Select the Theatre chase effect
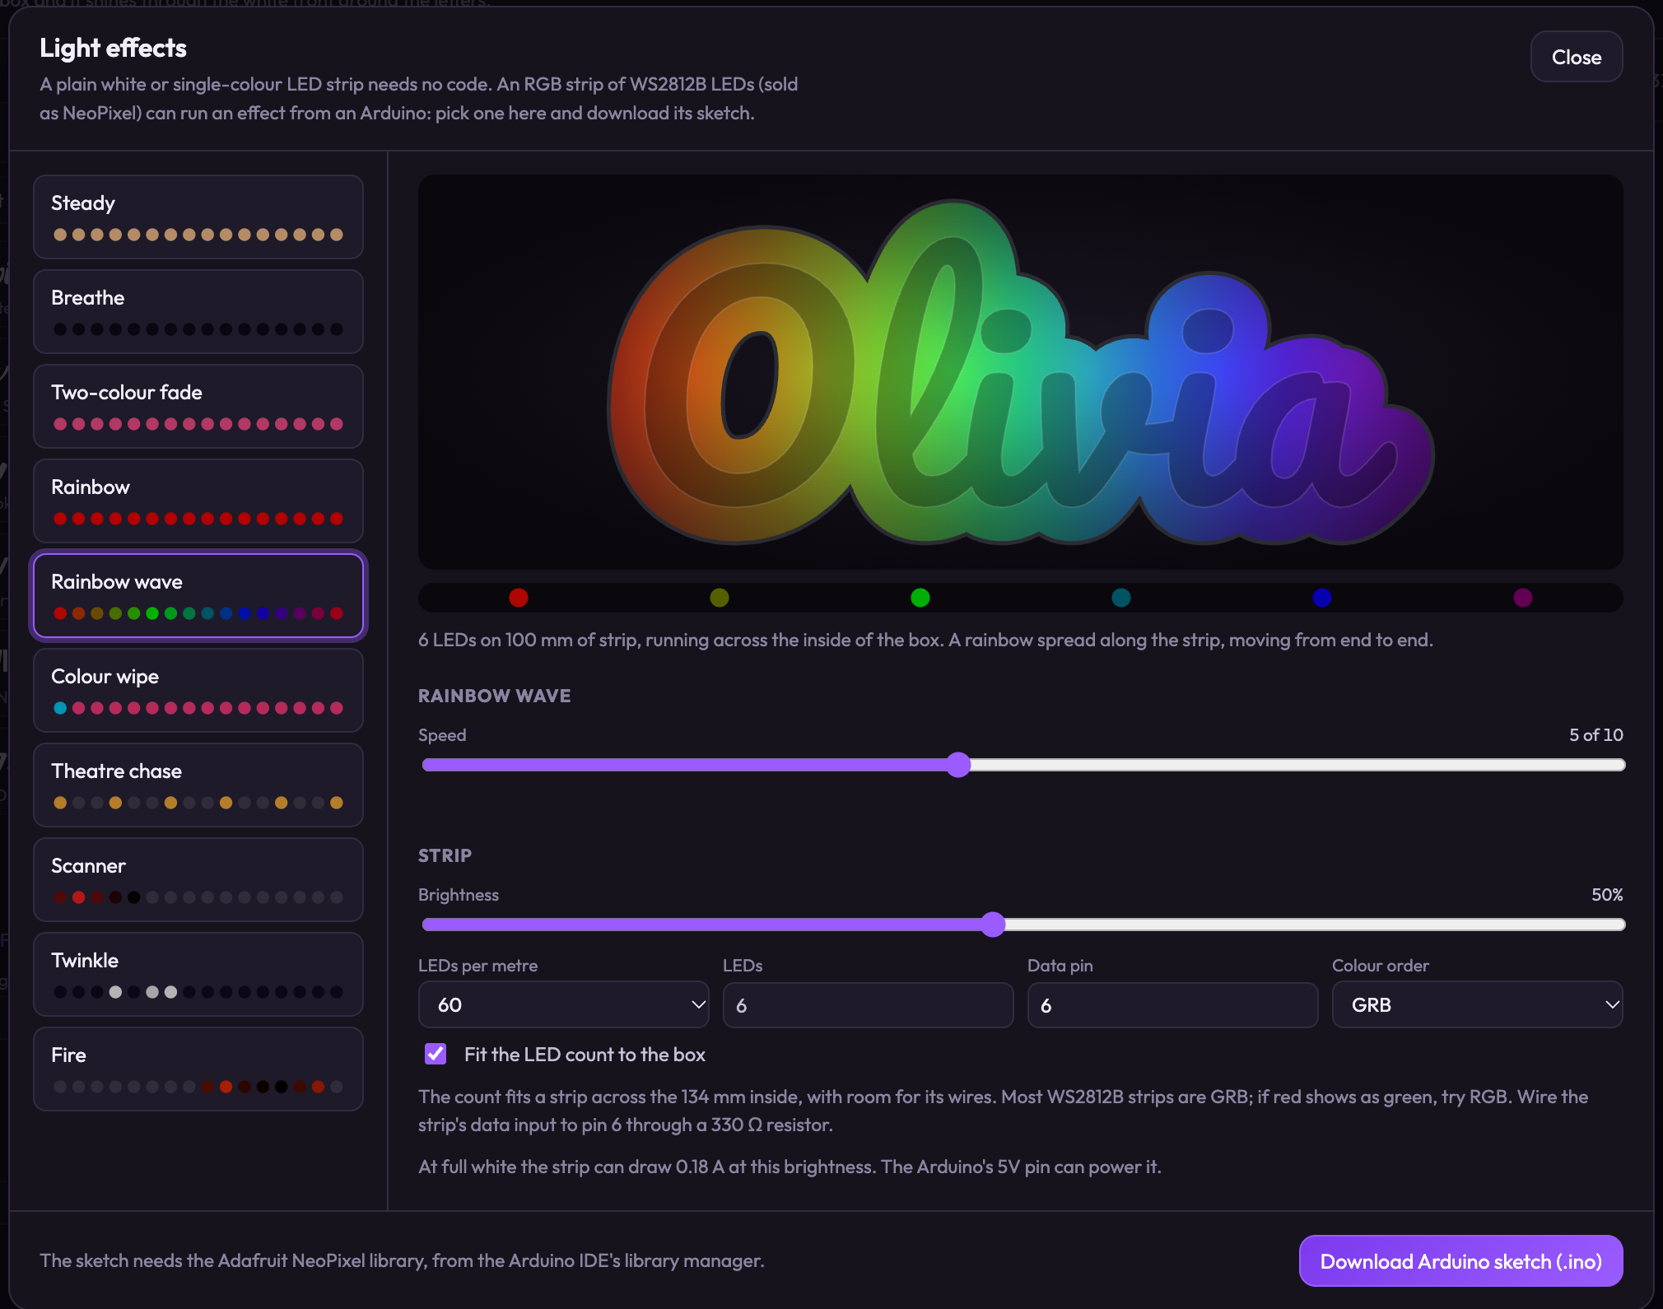Viewport: 1663px width, 1309px height. click(198, 785)
